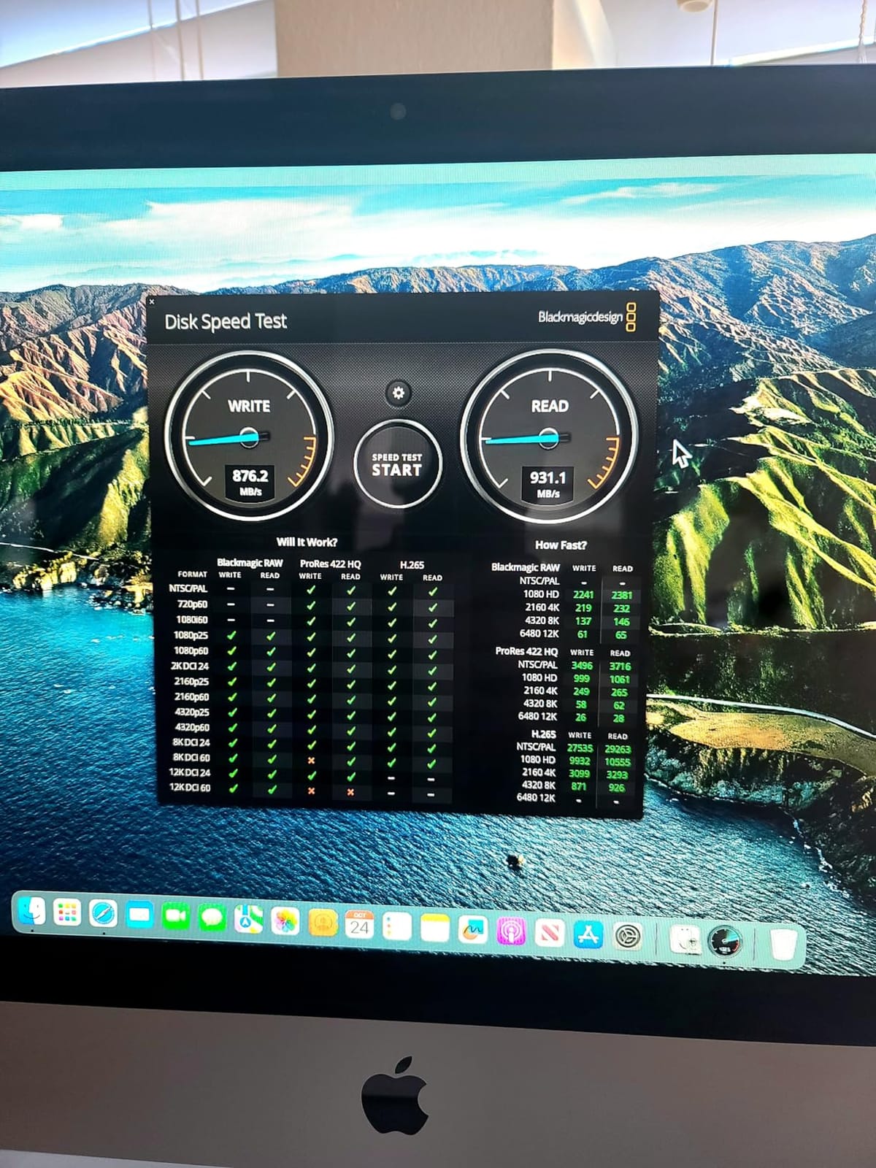The height and width of the screenshot is (1168, 876).
Task: Open Reminders from the Dock
Action: [x=397, y=926]
